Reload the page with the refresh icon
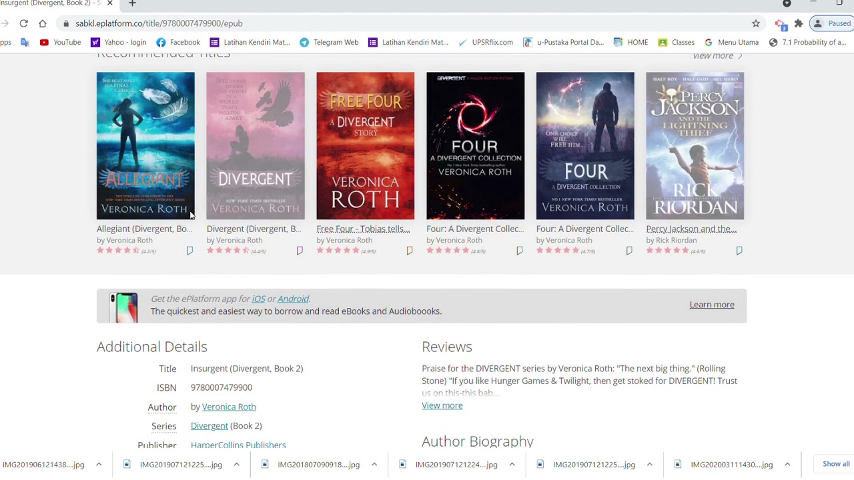 23,23
